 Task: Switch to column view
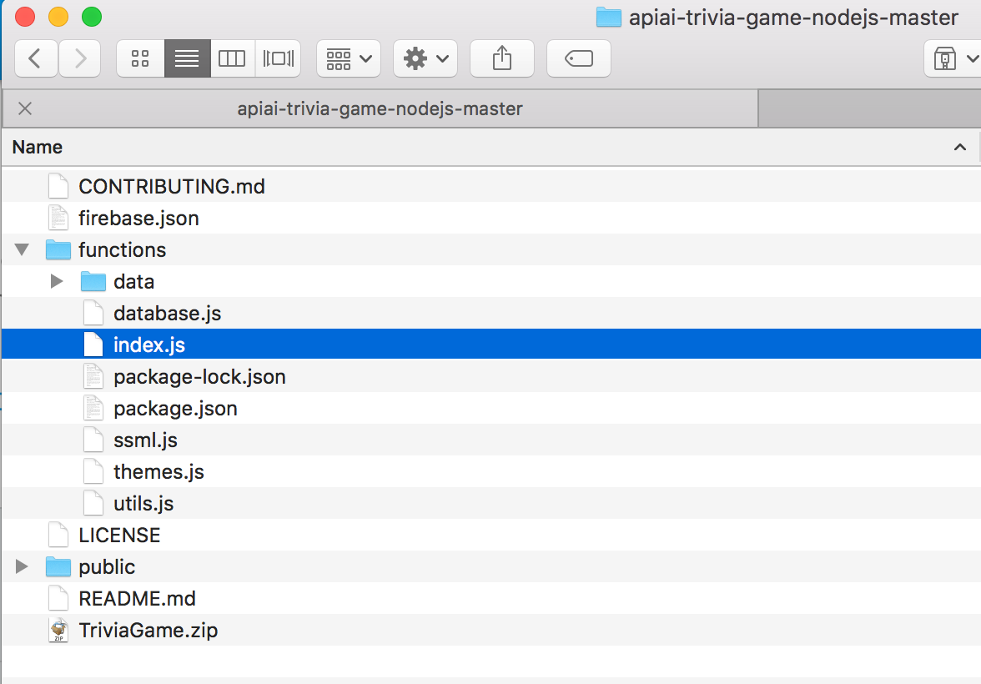tap(232, 59)
